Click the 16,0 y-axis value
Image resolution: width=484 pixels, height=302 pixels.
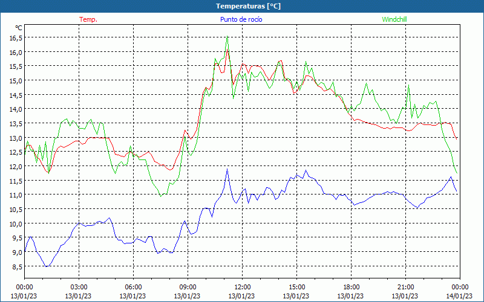16,52
